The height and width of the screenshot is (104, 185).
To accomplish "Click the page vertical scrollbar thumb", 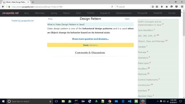I will 184,24.
